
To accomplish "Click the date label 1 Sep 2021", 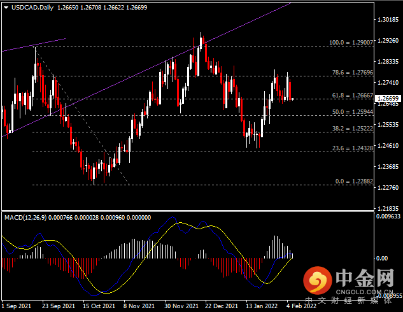I will [x=16, y=306].
